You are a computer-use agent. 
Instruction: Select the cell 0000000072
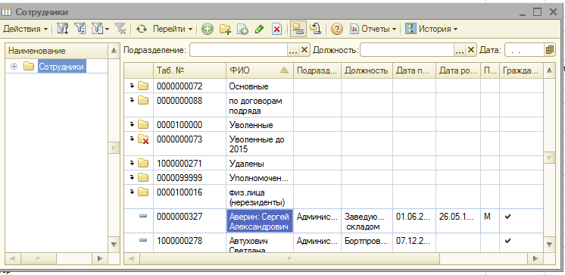point(189,86)
